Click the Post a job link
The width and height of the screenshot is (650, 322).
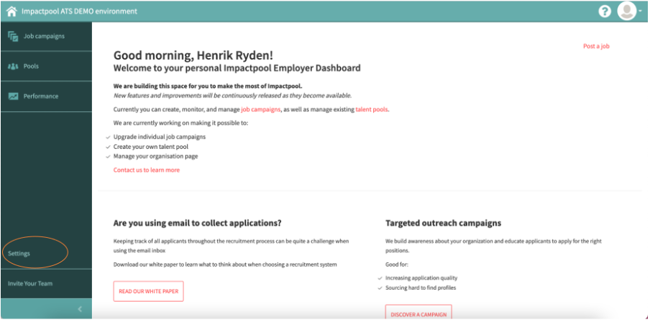point(596,47)
